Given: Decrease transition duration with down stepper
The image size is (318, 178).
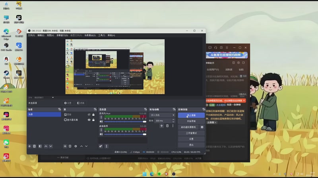Looking at the screenshot, I should (x=173, y=122).
